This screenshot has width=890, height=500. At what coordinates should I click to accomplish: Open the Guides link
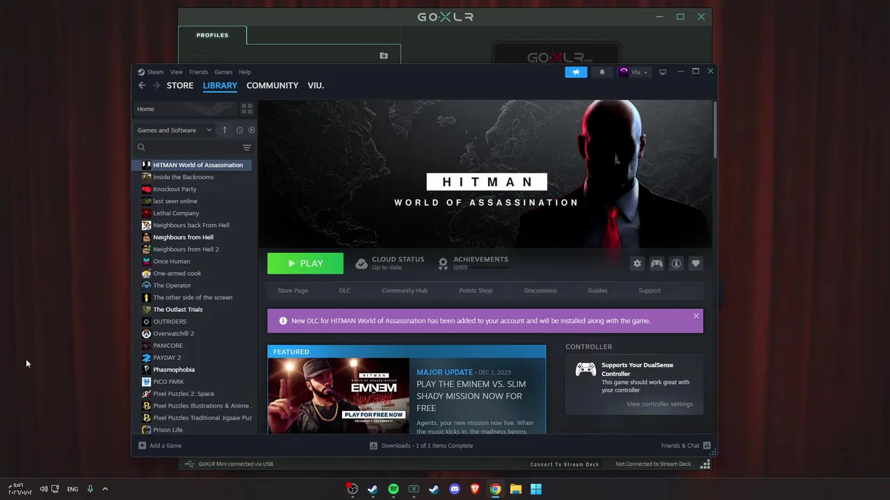598,290
